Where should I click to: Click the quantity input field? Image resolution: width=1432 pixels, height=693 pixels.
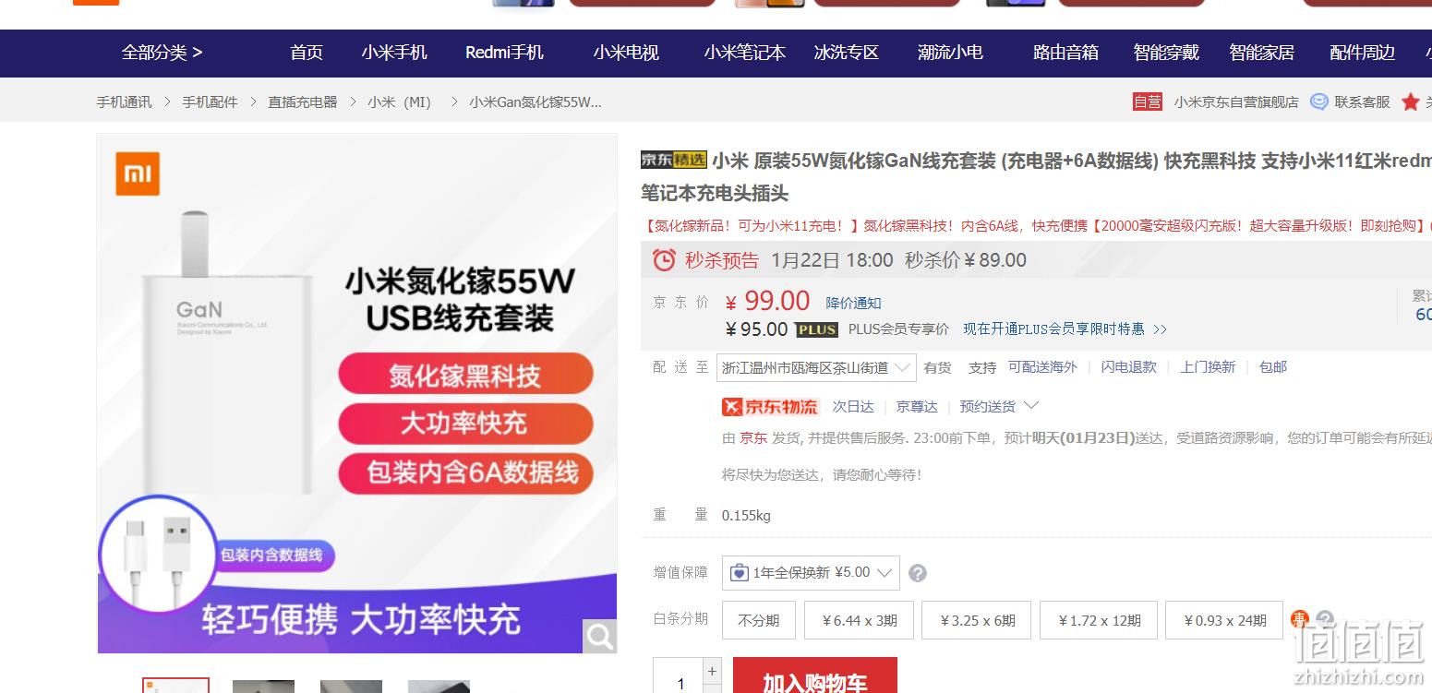(x=679, y=675)
